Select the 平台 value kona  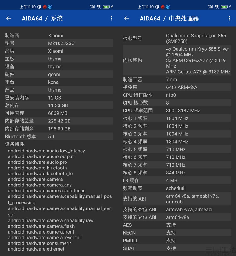53,82
